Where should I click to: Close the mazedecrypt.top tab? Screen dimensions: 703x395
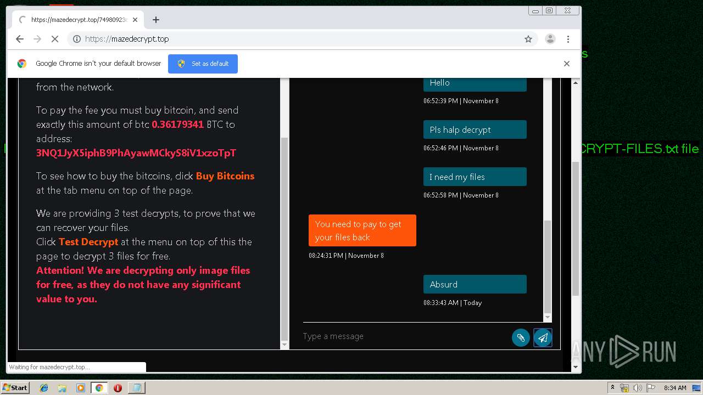coord(135,20)
